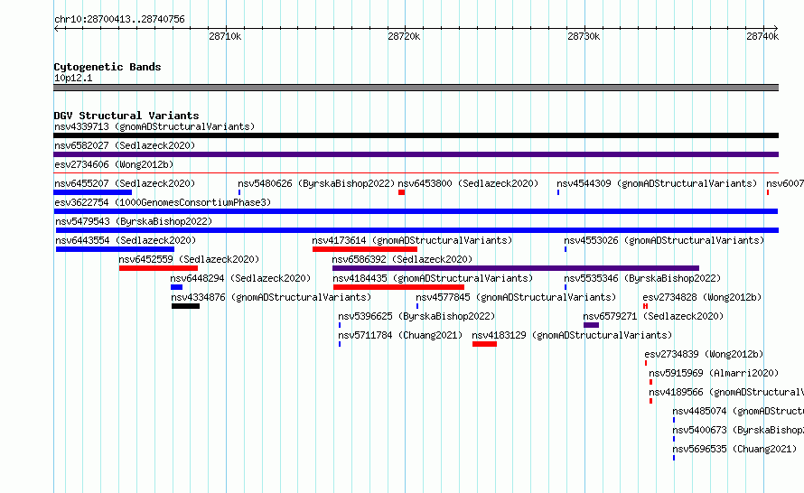Click nsv5915969 (Almarri2020) label
The image size is (804, 493).
pyautogui.click(x=714, y=373)
